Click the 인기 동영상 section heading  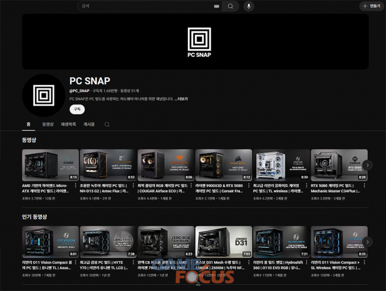pyautogui.click(x=35, y=217)
